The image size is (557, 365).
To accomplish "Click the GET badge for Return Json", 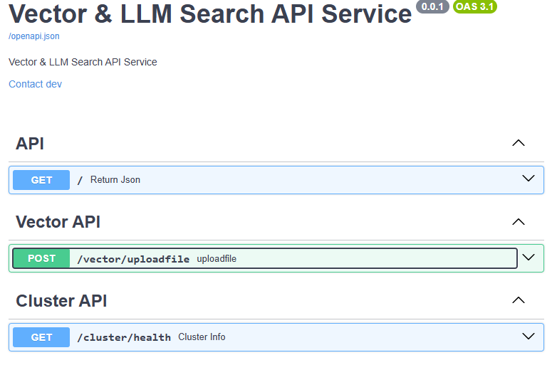I will [41, 180].
